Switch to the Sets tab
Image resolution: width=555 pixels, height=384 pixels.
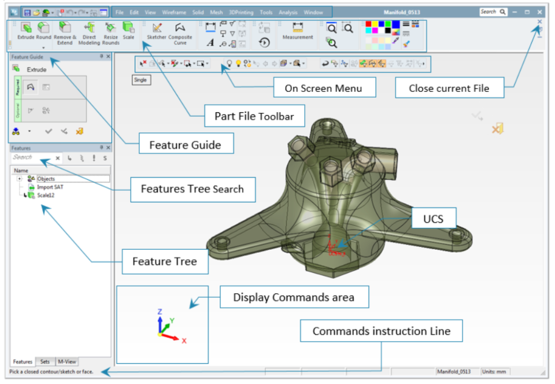coord(45,361)
